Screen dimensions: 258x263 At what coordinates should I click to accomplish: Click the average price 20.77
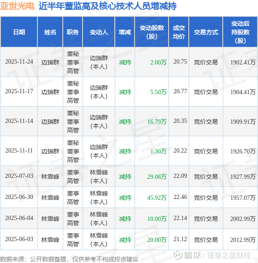(180, 92)
